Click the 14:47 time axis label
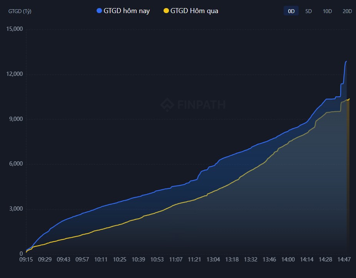356x278 pixels. [x=344, y=260]
